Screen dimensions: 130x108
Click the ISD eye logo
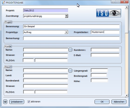(109, 13)
